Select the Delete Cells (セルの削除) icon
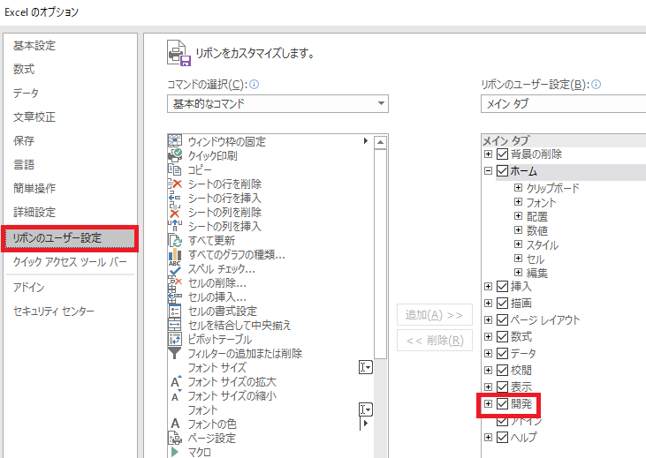 coord(175,282)
